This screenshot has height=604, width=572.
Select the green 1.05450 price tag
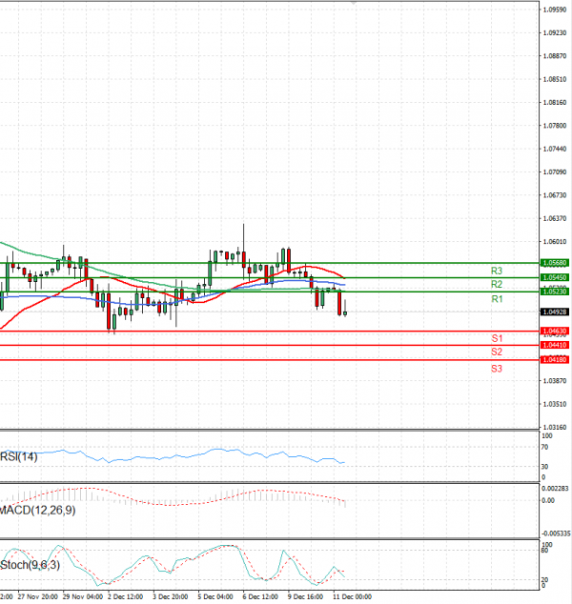[554, 277]
